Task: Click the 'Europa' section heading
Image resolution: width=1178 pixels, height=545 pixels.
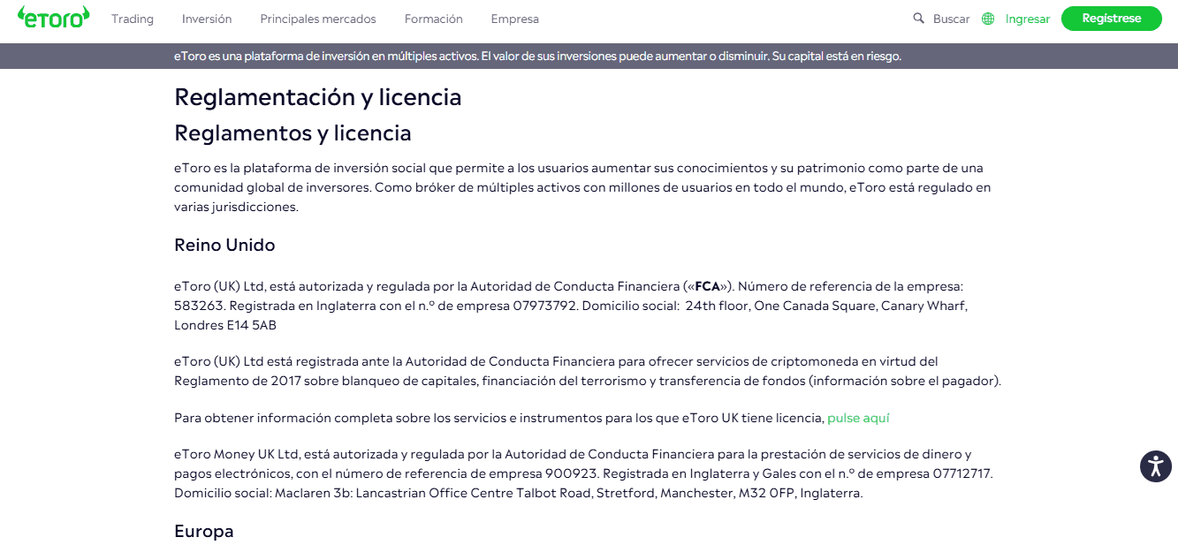Action: tap(204, 531)
